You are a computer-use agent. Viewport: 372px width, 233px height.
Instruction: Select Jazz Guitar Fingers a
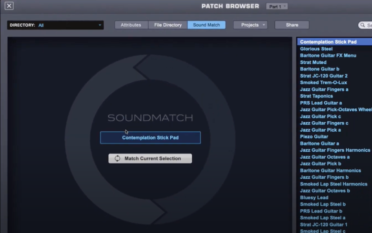[x=324, y=89]
